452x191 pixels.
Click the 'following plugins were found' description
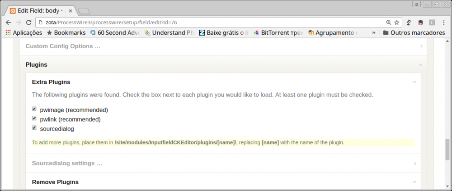[202, 95]
